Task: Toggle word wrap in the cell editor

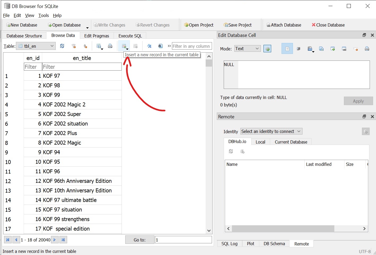Action: (x=299, y=49)
